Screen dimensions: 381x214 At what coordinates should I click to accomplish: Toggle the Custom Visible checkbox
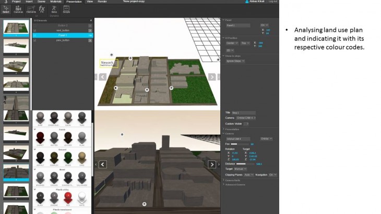[x=246, y=123]
